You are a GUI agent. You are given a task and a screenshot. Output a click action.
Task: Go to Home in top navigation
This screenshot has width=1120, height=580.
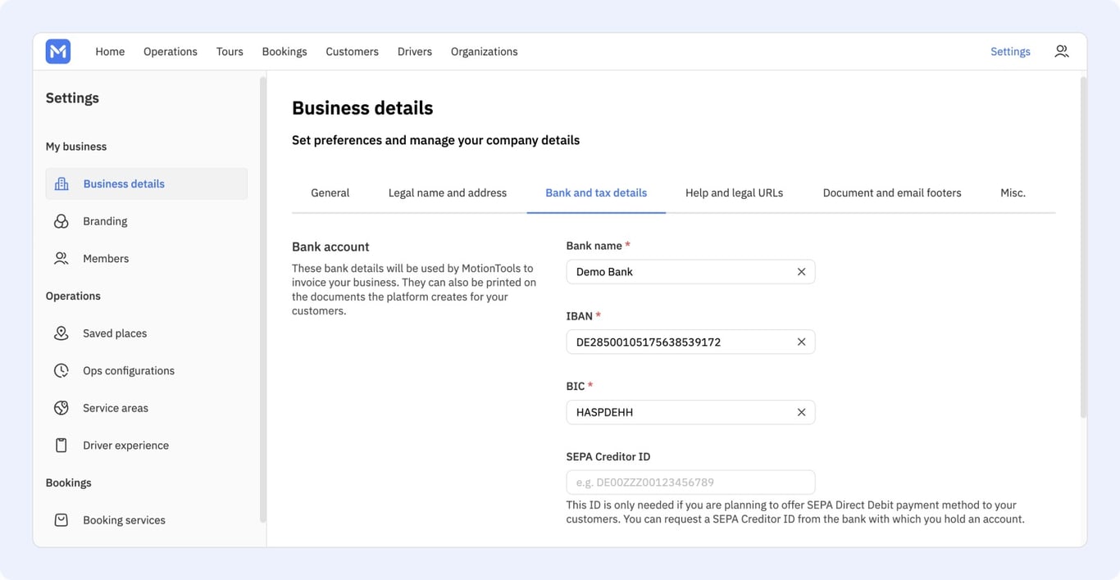(x=110, y=52)
